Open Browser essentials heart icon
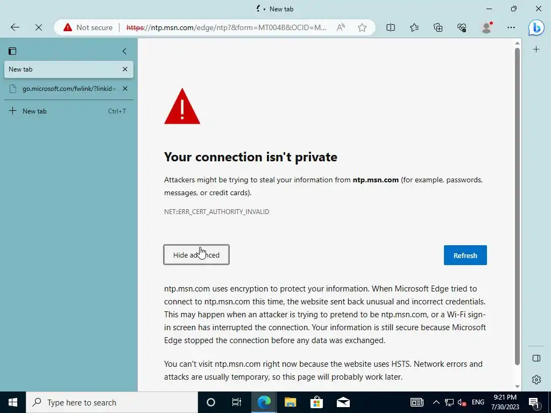The image size is (551, 413). [x=462, y=27]
